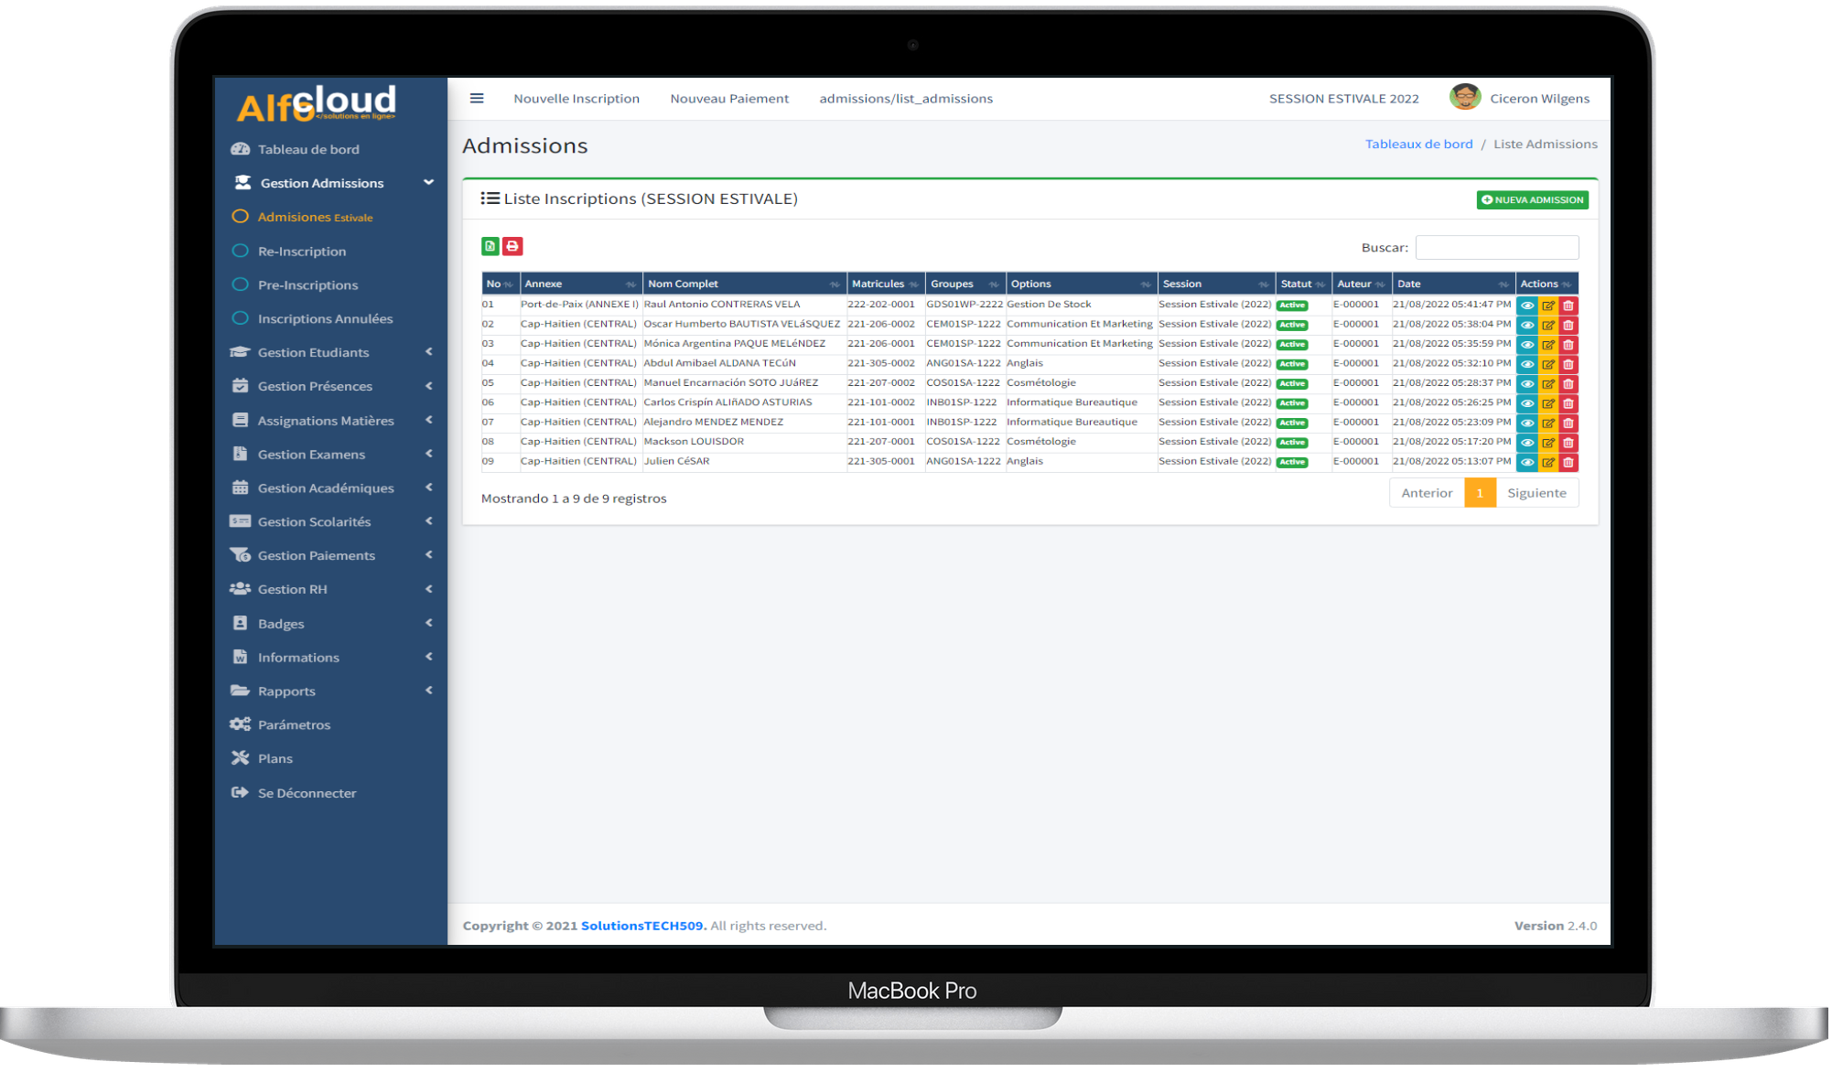The height and width of the screenshot is (1072, 1832).
Task: Click the green Excel export icon
Action: click(x=490, y=246)
